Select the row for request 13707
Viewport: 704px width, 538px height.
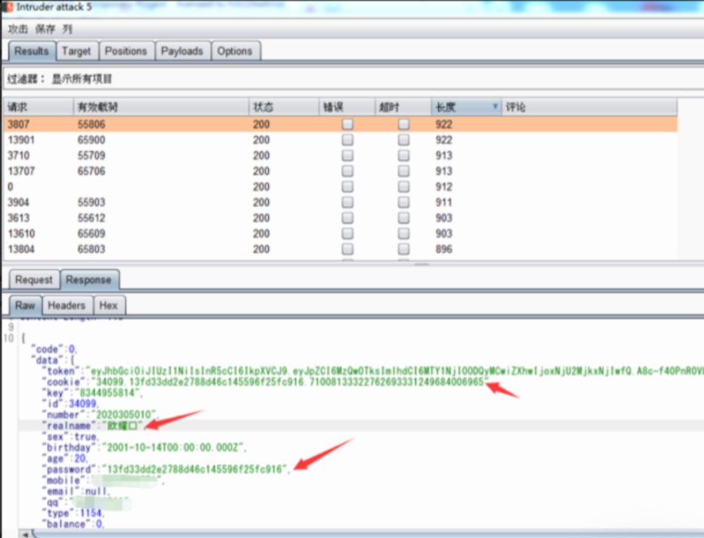click(x=151, y=172)
